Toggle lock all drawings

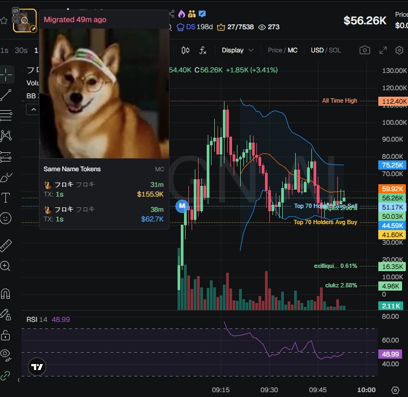(x=5, y=335)
